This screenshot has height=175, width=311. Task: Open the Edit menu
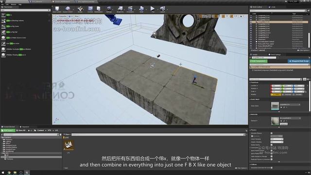pos(7,4)
